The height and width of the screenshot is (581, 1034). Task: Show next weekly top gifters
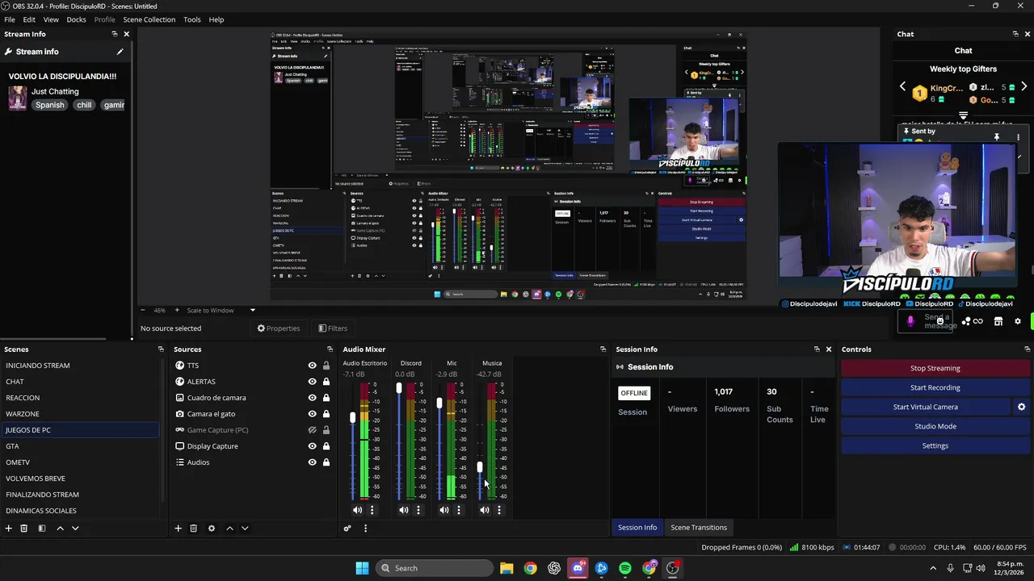[x=1023, y=86]
